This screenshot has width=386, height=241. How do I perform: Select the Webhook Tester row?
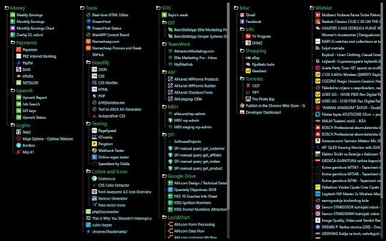108,151
